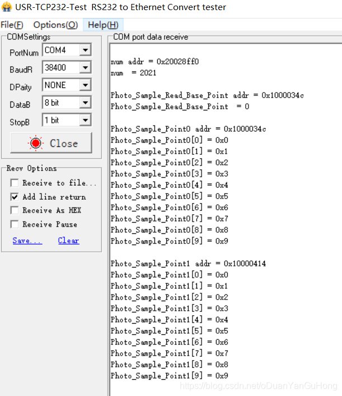Click the 'Photo_Sample_Point1[1] = 0x1' line
The image size is (342, 396).
(x=170, y=286)
